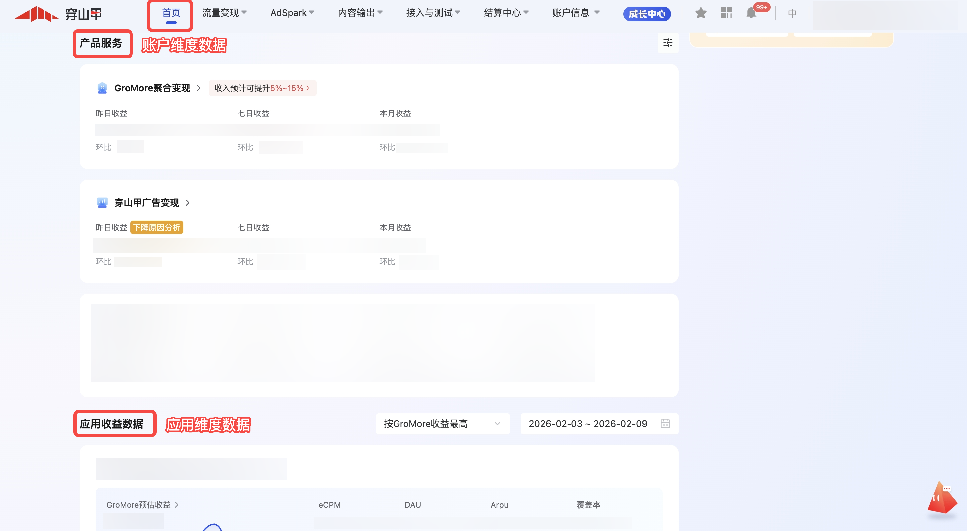Click the 穿山甲广告变现 product icon

102,203
